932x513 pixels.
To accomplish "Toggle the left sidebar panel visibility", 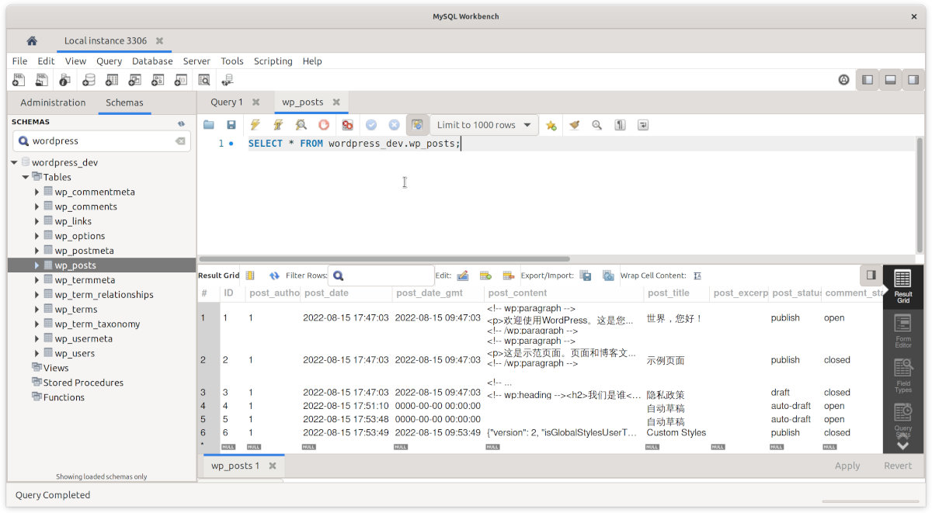I will (868, 80).
